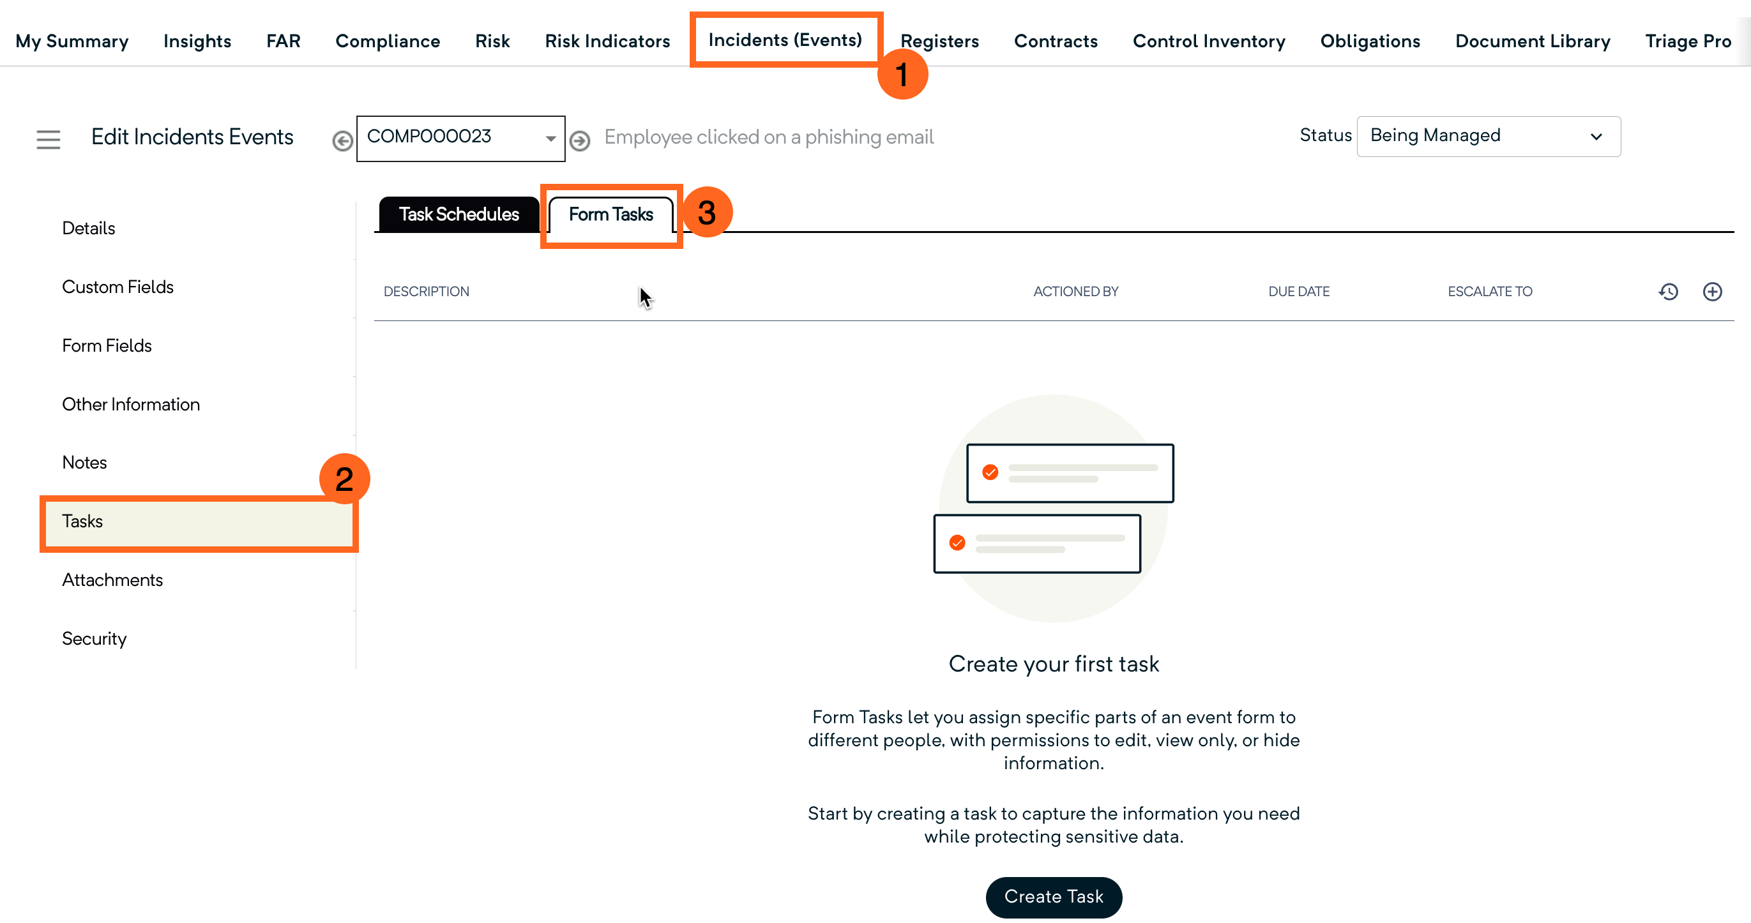Viewport: 1751px width, 923px height.
Task: Open the Security section
Action: 94,638
